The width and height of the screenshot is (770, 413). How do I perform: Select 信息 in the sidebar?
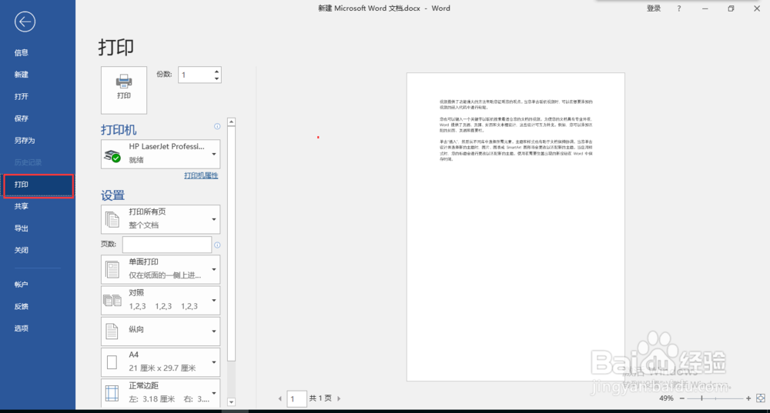(x=21, y=53)
